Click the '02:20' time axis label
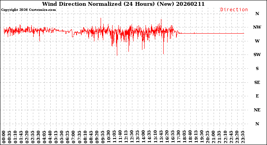The height and width of the screenshot is (145, 267). pyautogui.click(x=27, y=137)
